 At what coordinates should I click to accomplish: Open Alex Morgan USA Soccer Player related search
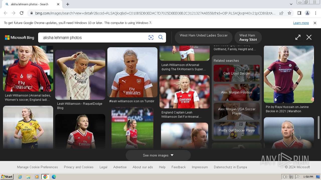237,111
